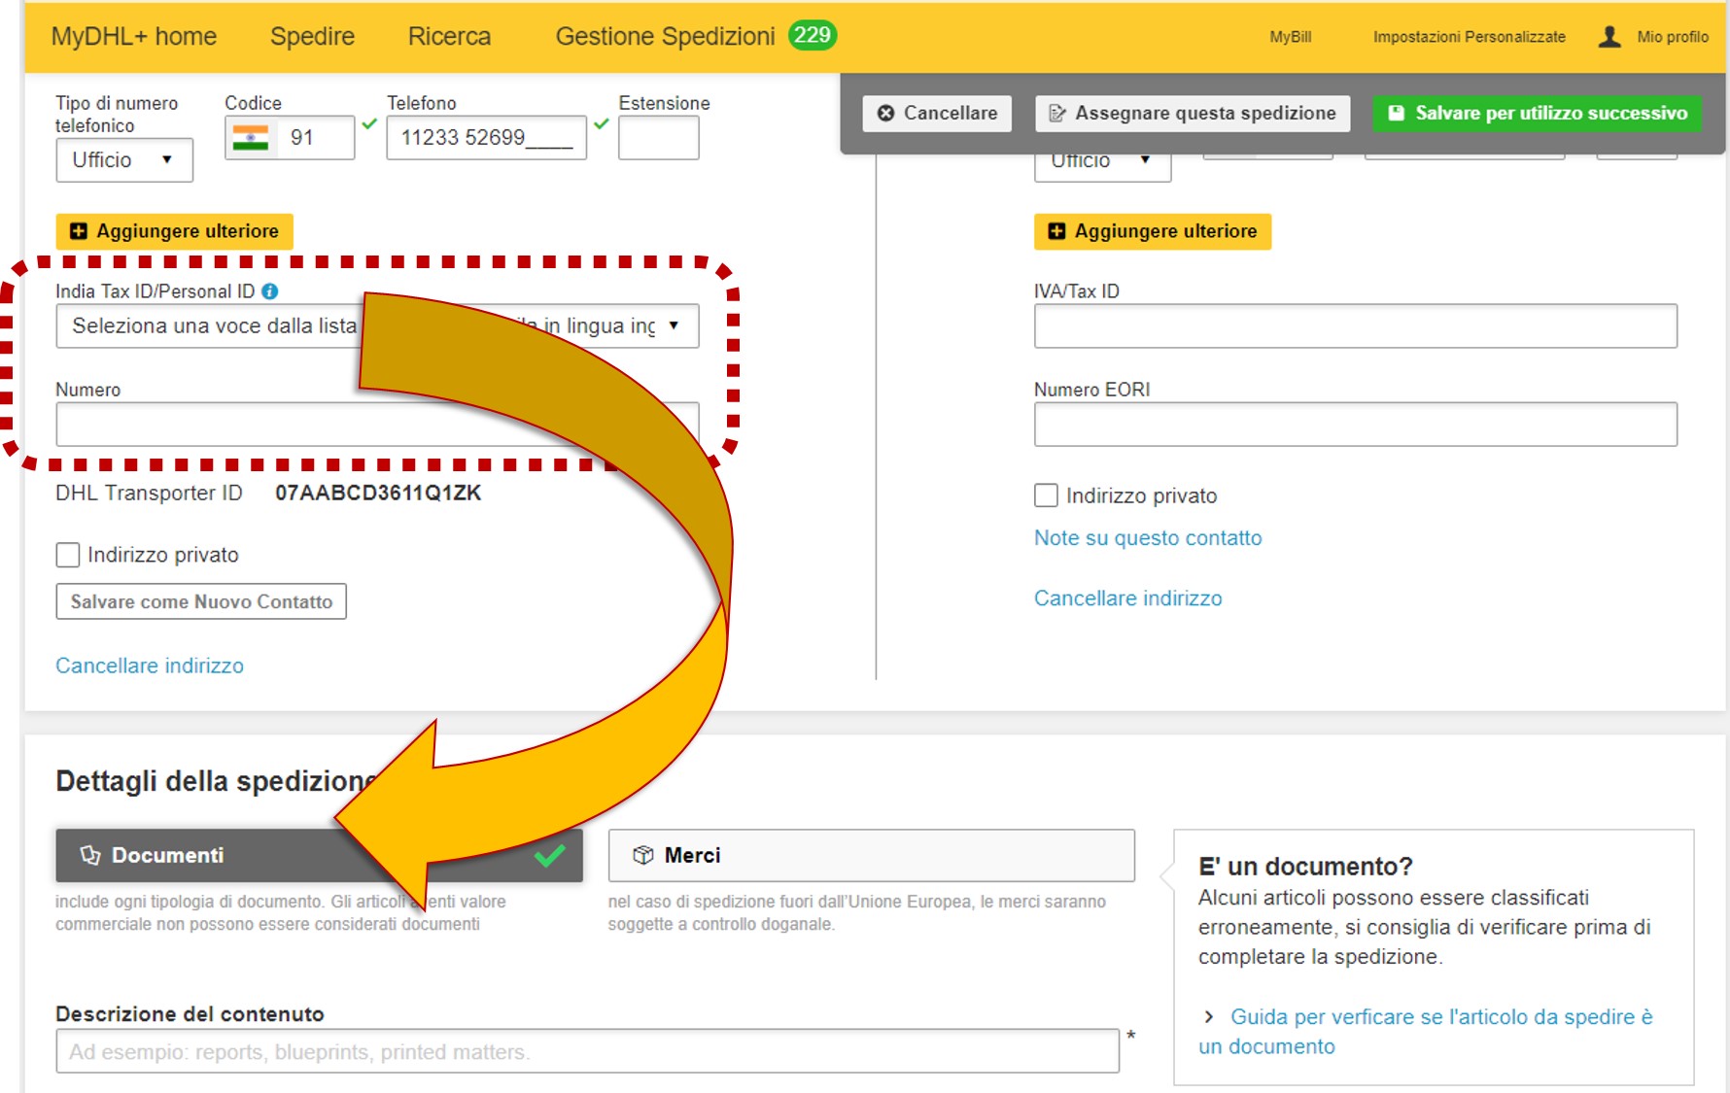Click Descrizione del contenuto field
This screenshot has width=1730, height=1093.
(x=587, y=1051)
